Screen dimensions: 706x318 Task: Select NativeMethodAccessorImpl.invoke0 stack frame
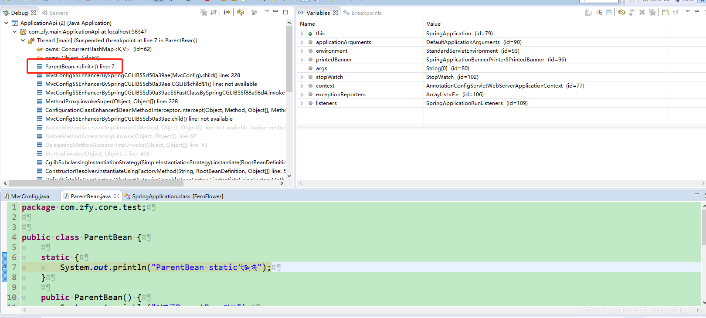(x=165, y=127)
